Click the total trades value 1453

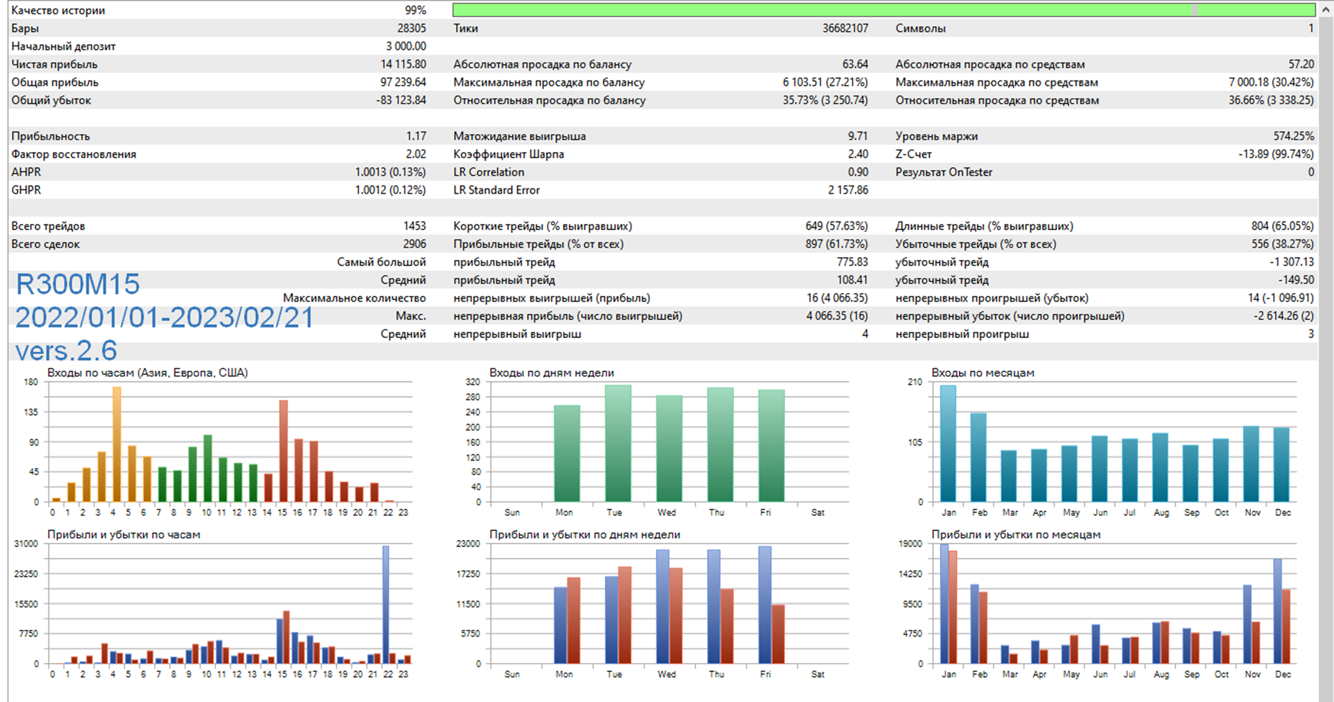coord(414,226)
